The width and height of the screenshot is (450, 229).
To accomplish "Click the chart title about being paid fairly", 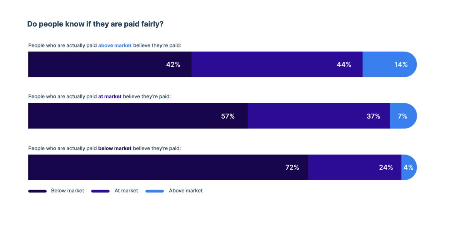I will click(95, 24).
